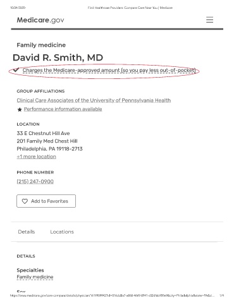The image size is (234, 303).
Task: Open the hamburger menu icon
Action: 209,20
